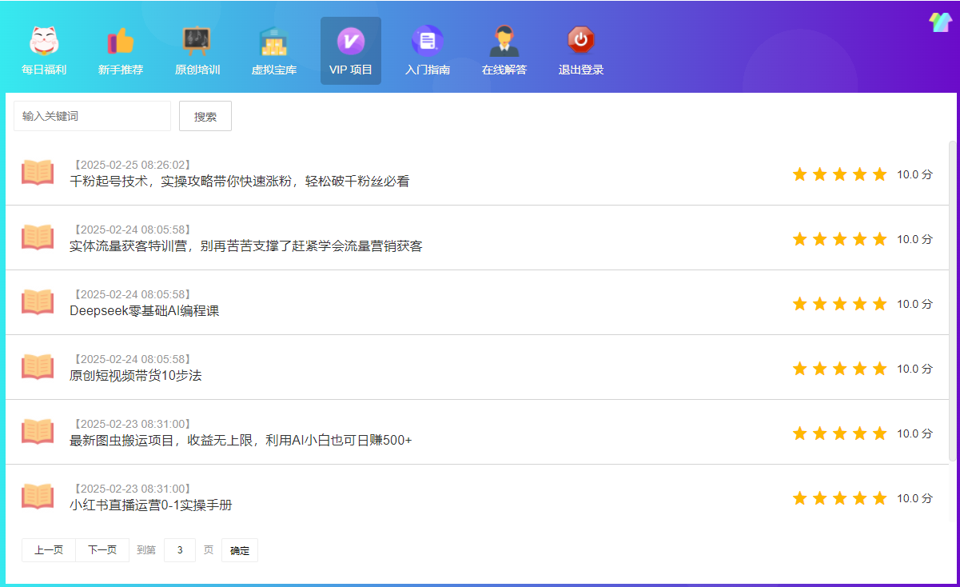
Task: Select the VIP 项目 purple V icon
Action: [351, 40]
